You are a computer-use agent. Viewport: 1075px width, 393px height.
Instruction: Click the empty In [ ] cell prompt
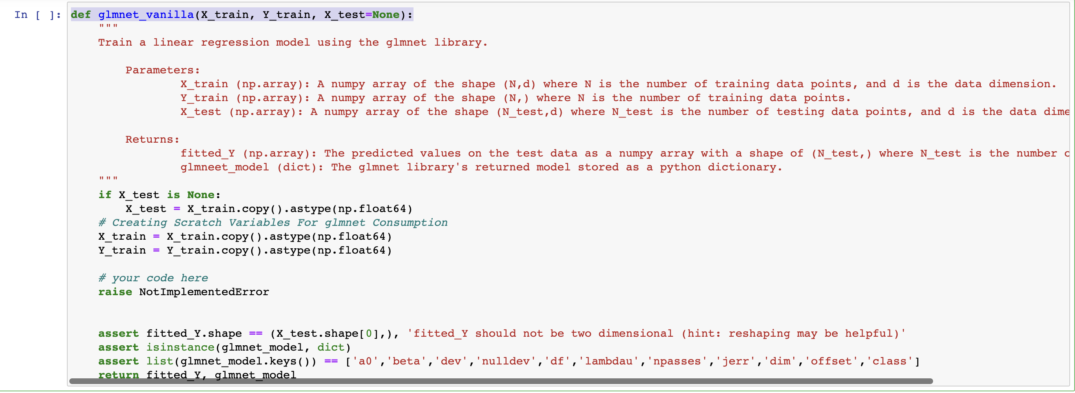pyautogui.click(x=37, y=15)
